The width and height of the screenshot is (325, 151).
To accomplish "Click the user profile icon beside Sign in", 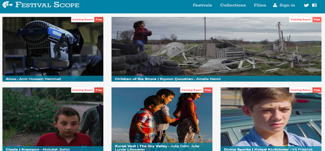I will click(275, 5).
